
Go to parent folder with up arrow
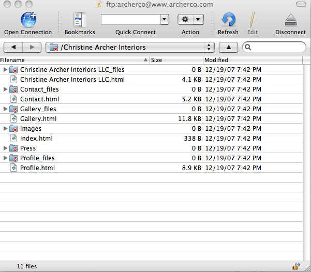(229, 47)
